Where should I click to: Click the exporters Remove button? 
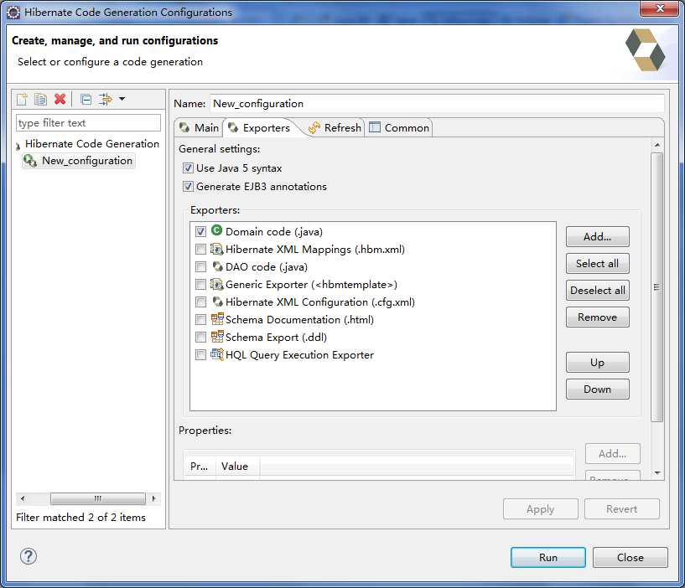click(x=597, y=317)
